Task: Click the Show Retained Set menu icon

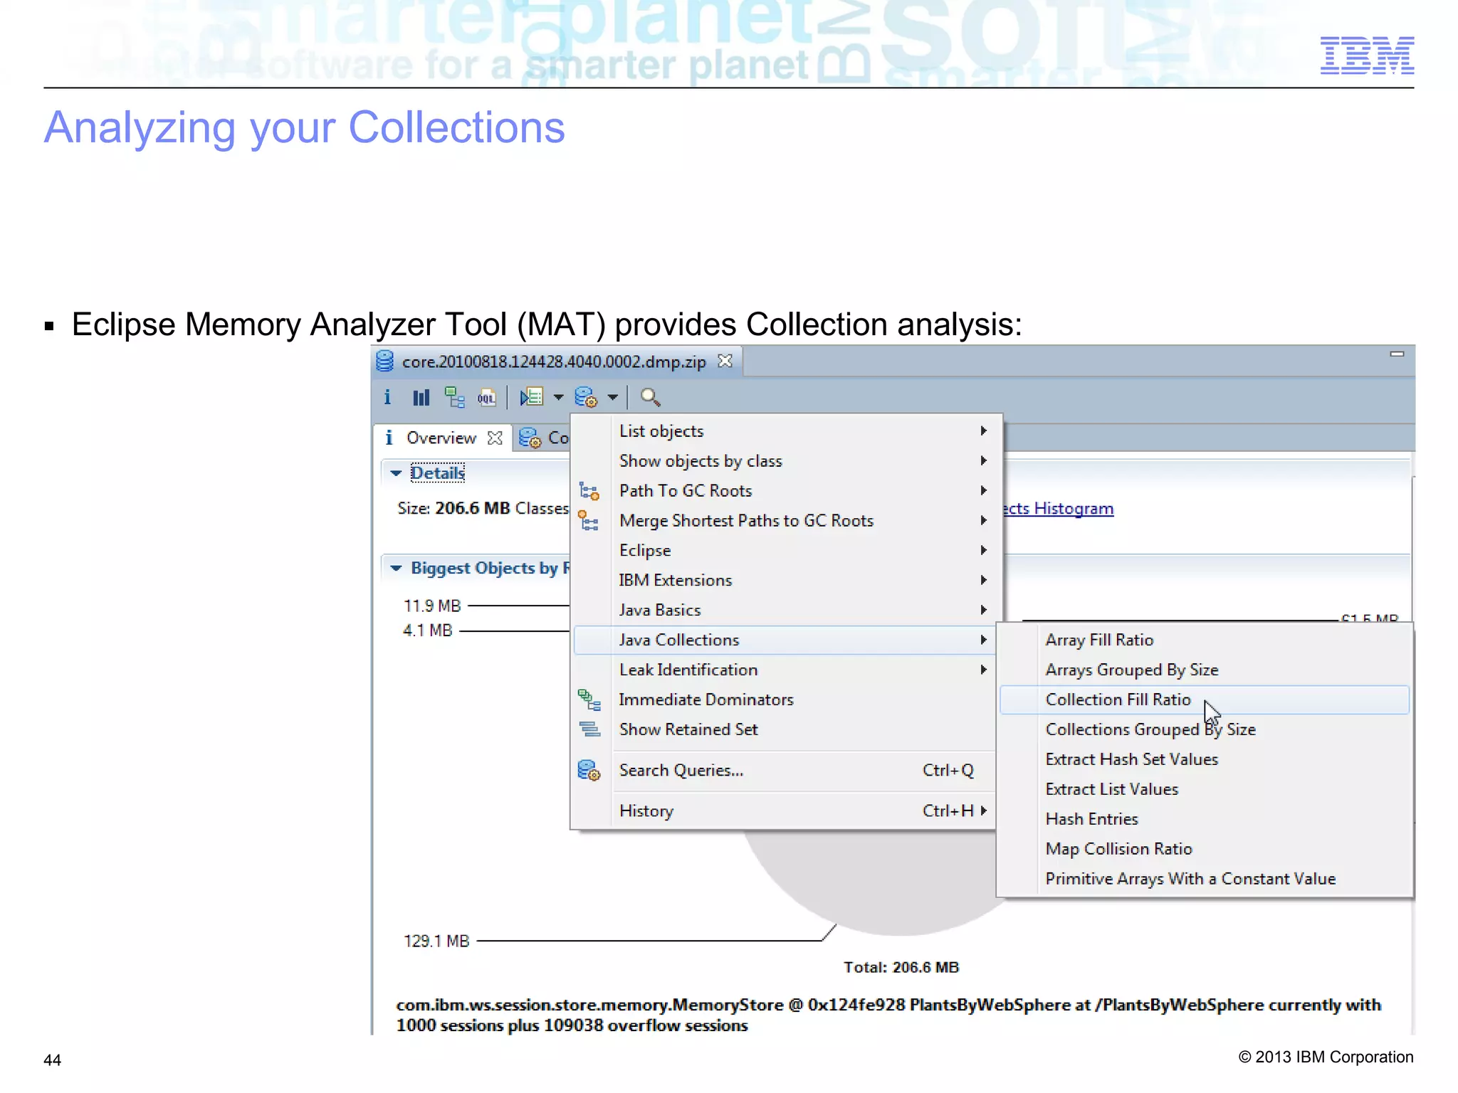Action: [589, 729]
